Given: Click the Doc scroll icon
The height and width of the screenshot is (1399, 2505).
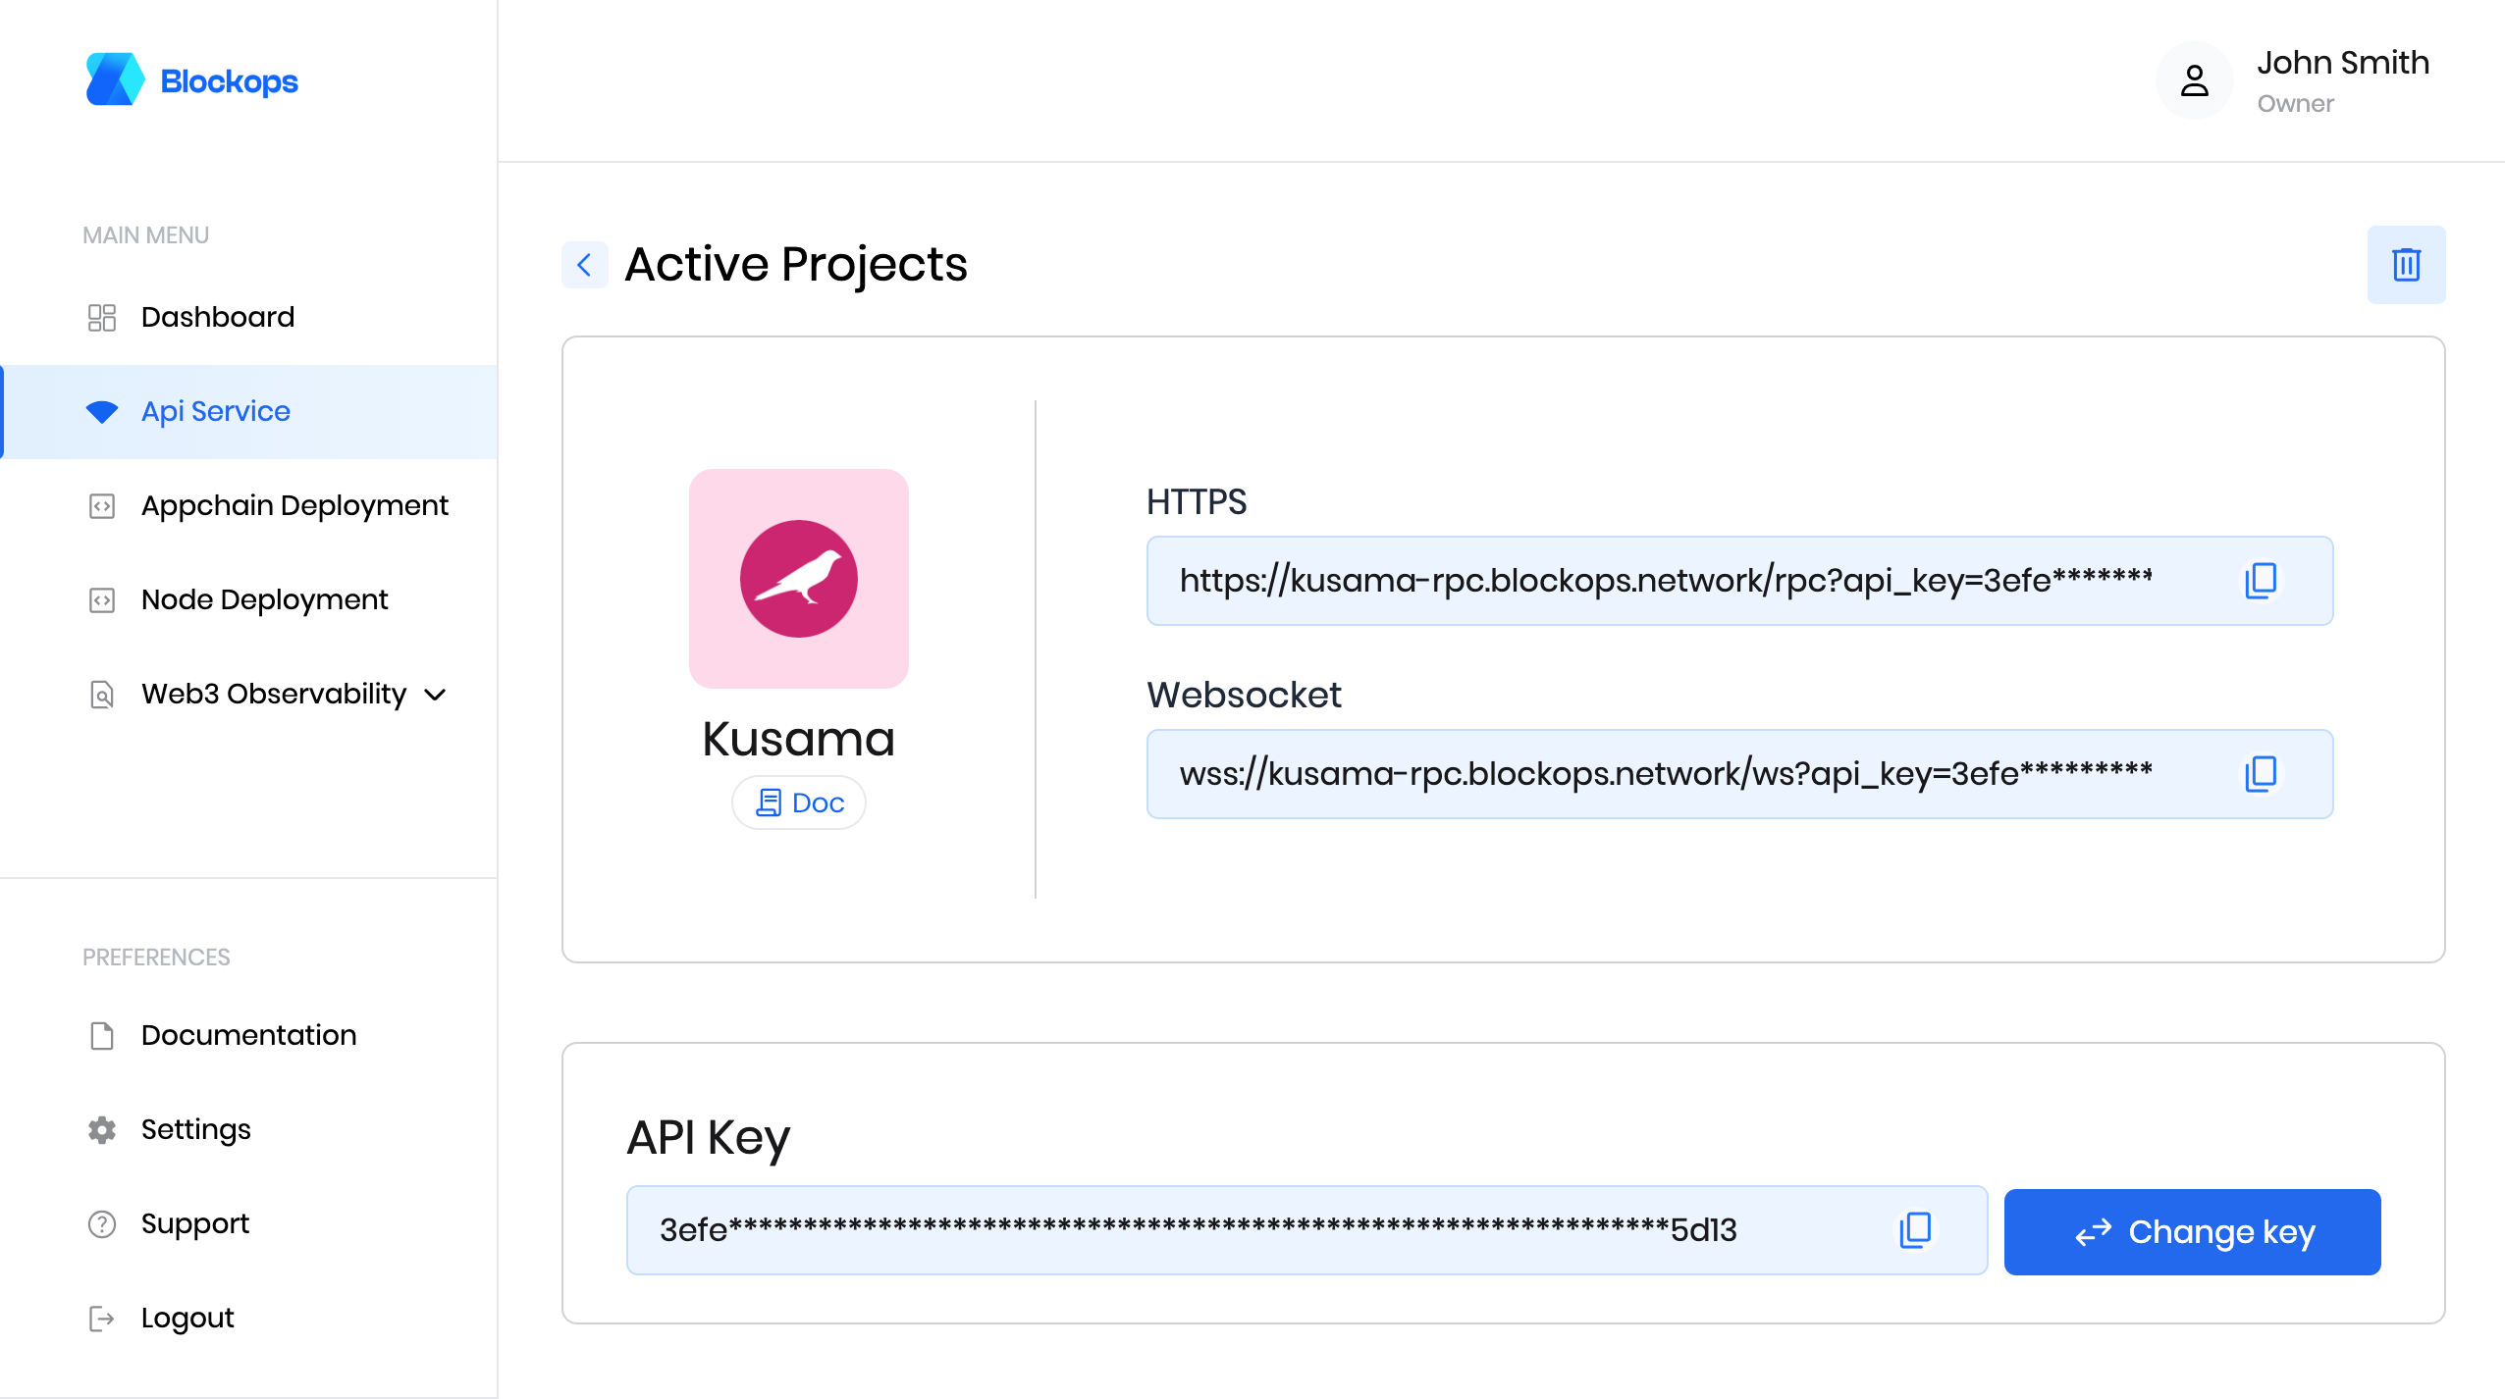Looking at the screenshot, I should pyautogui.click(x=769, y=803).
